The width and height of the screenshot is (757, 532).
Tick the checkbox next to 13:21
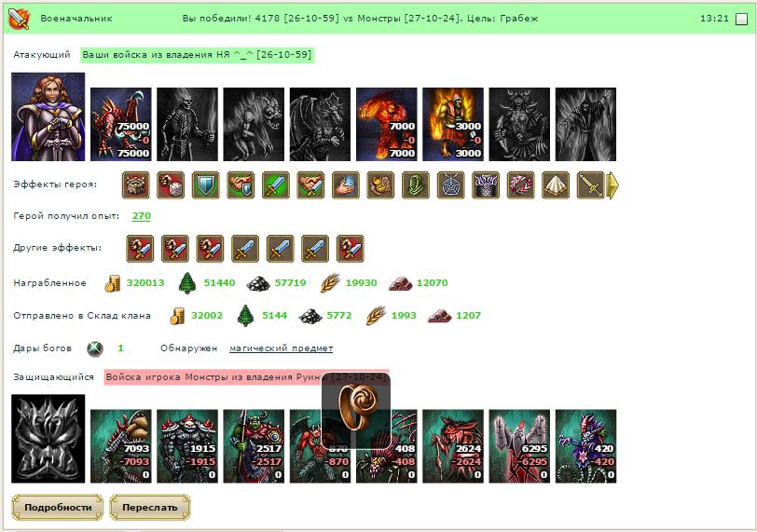tap(741, 19)
